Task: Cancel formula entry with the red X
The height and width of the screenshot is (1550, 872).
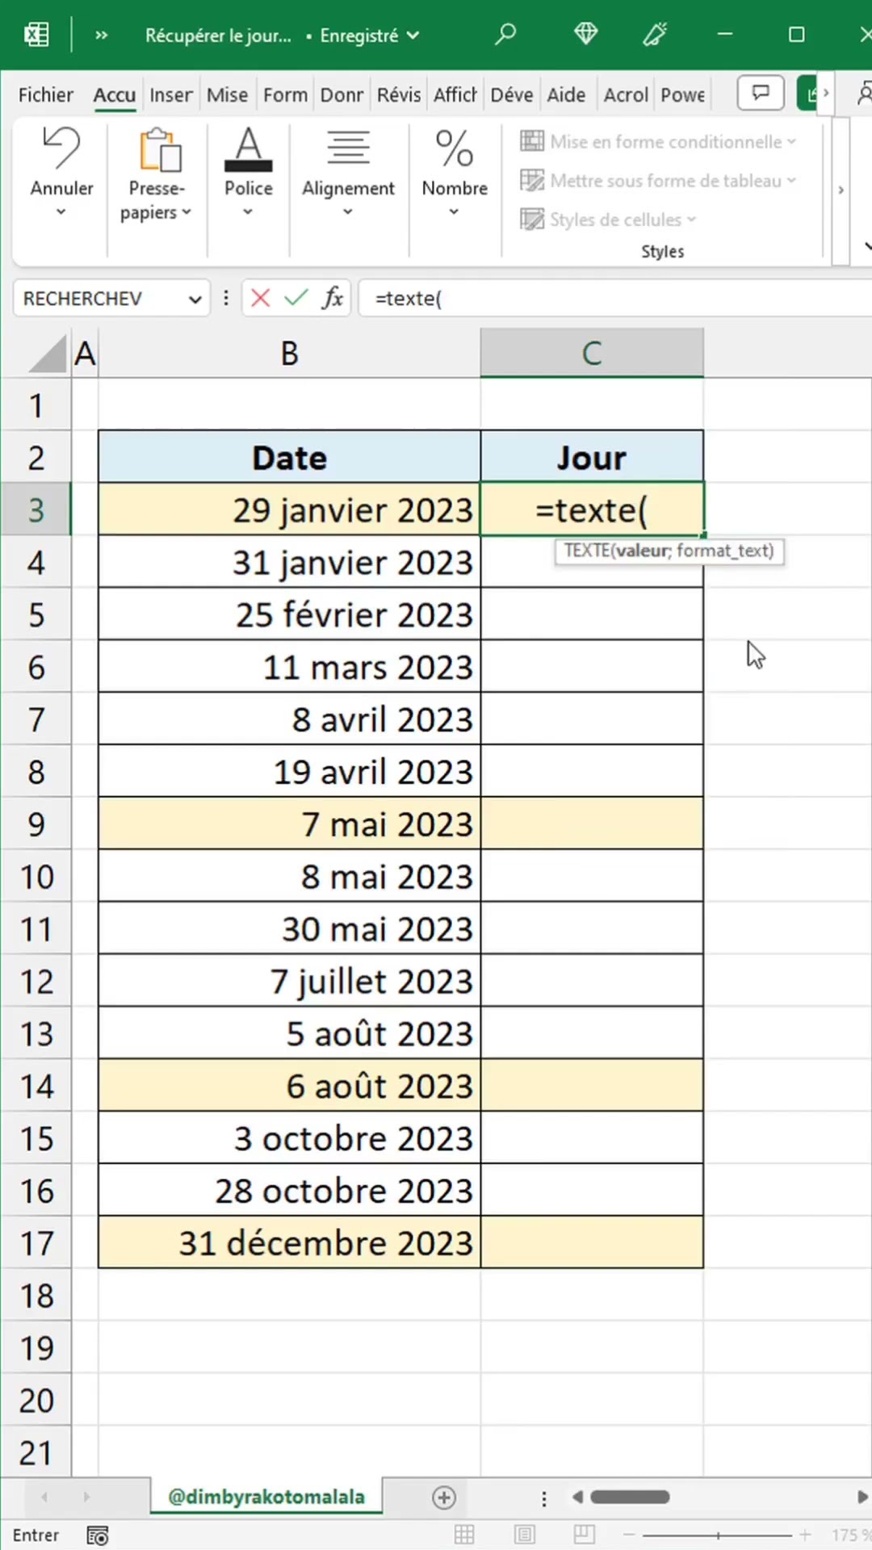Action: click(x=260, y=299)
